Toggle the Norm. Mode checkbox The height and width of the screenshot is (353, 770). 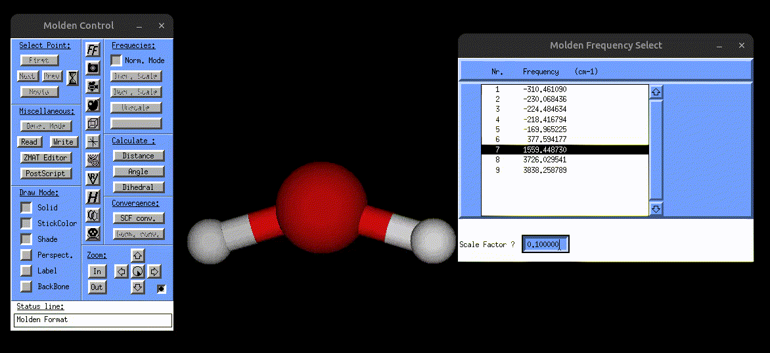click(x=116, y=60)
